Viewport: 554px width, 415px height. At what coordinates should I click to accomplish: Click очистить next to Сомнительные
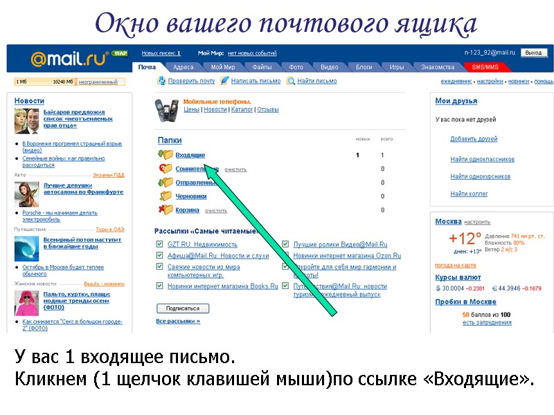click(235, 169)
